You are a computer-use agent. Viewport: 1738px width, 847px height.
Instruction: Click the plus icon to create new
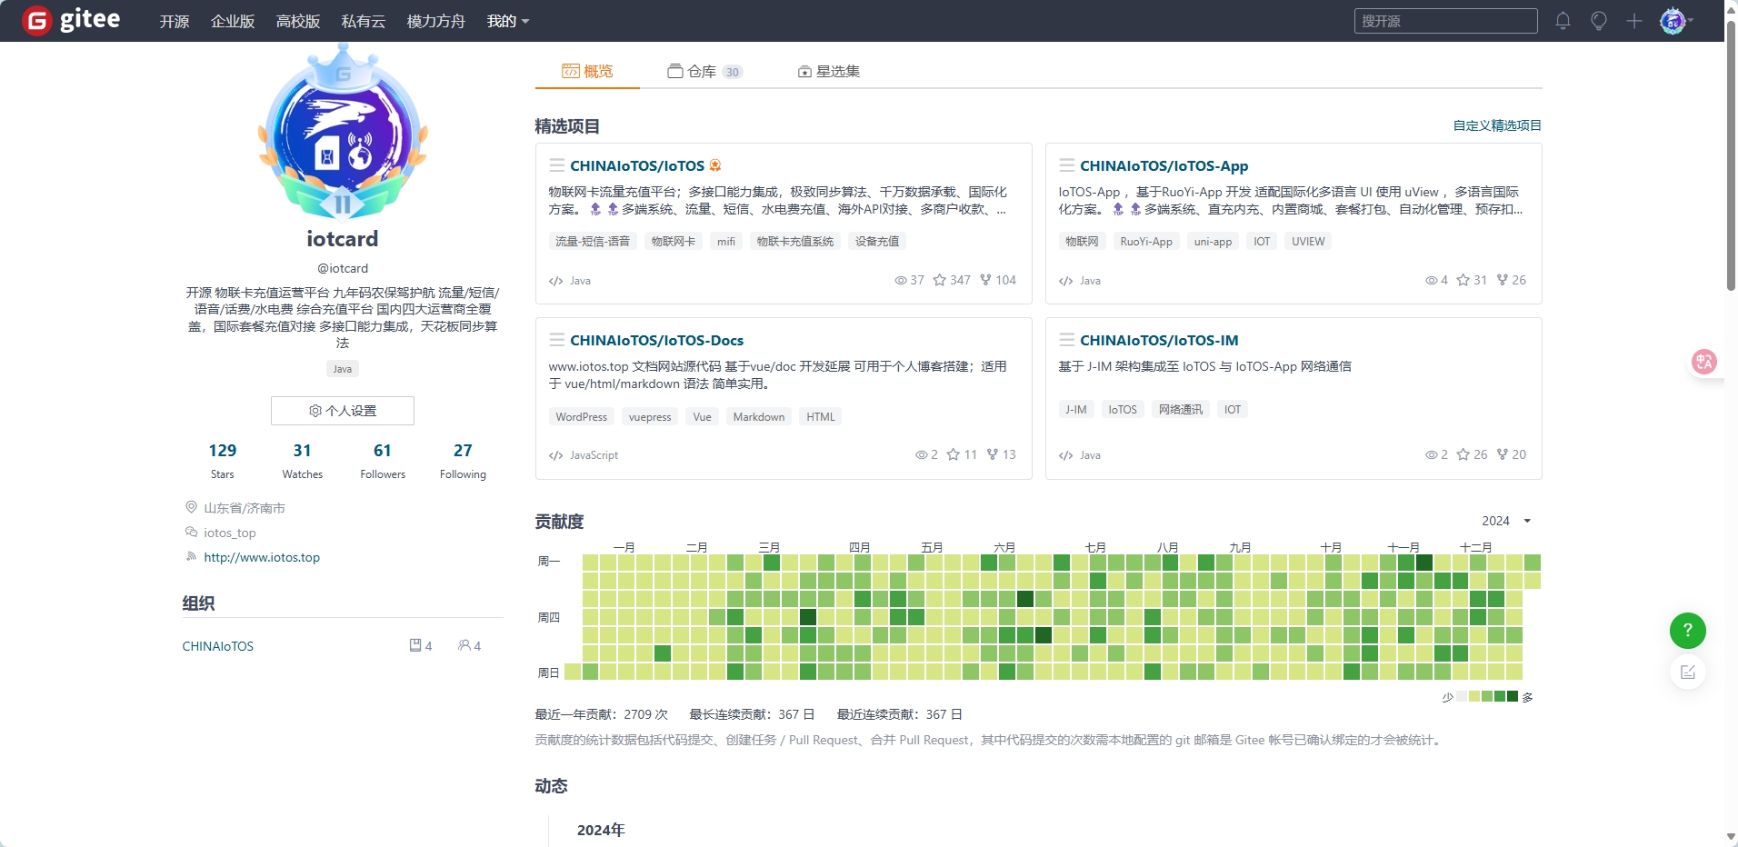[1633, 21]
